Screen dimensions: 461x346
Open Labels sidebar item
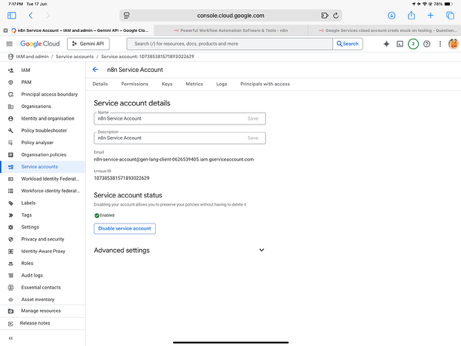(x=43, y=203)
